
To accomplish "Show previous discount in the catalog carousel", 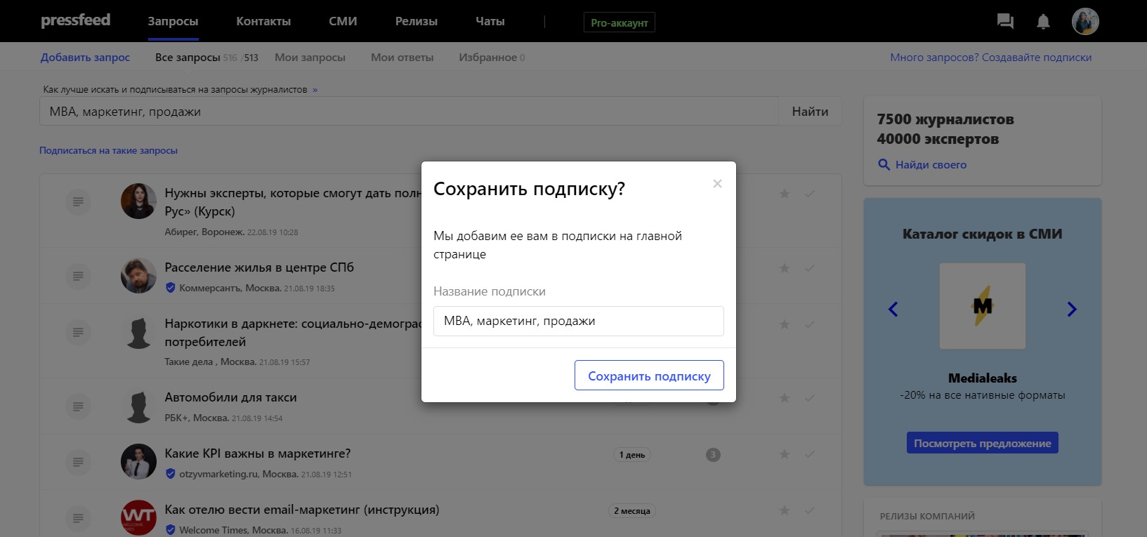I will (893, 309).
